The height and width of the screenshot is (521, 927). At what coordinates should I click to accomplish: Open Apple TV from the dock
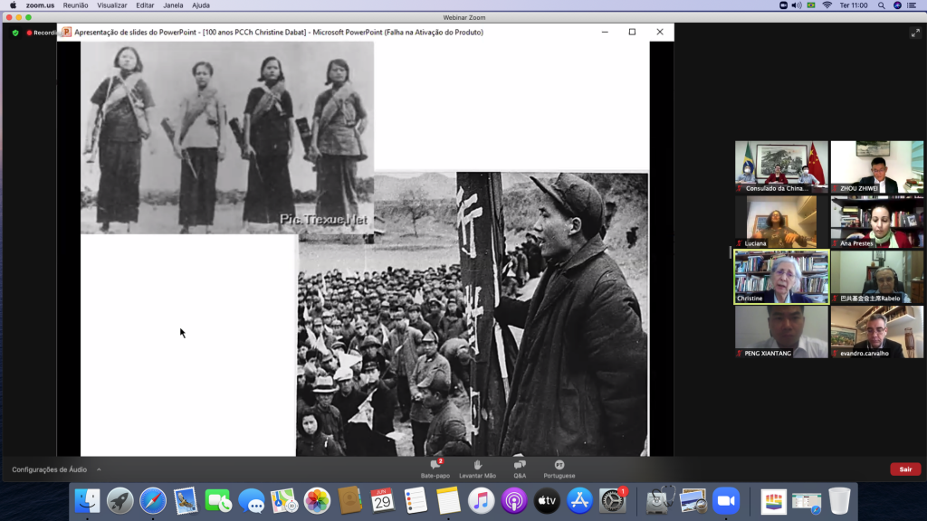point(547,501)
